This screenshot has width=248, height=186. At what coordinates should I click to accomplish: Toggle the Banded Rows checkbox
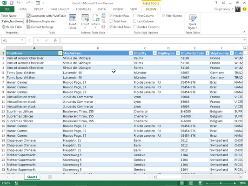click(111, 27)
